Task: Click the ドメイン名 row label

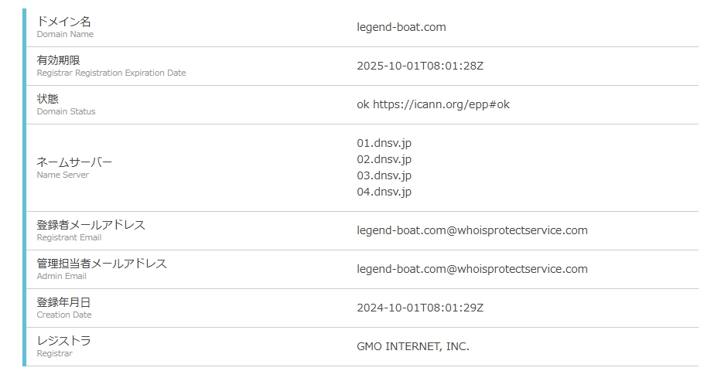Action: [x=63, y=22]
